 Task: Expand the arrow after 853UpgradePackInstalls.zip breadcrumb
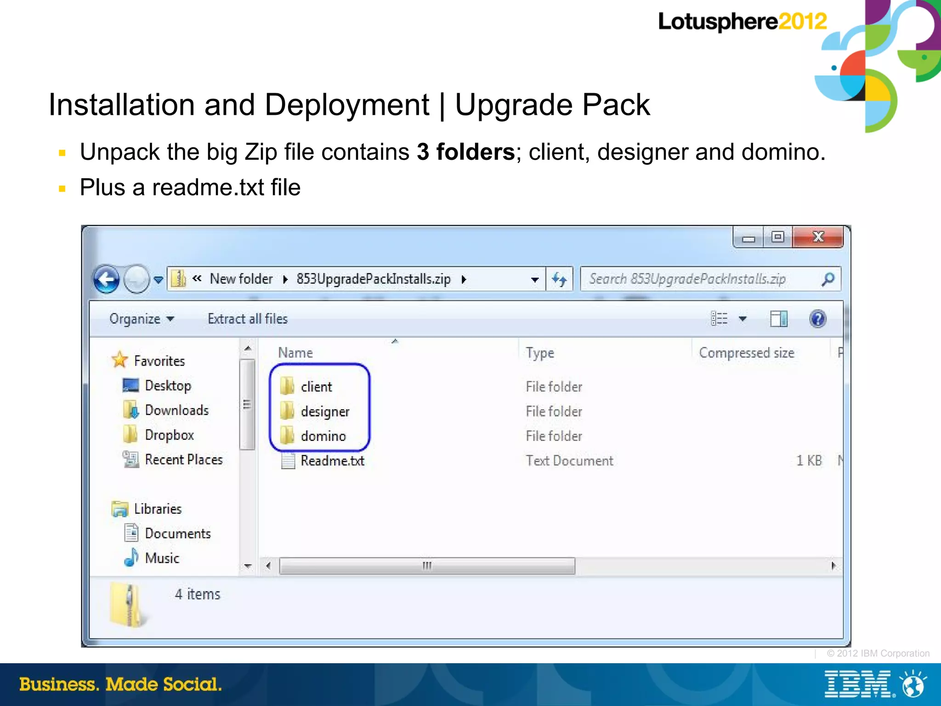click(x=464, y=279)
